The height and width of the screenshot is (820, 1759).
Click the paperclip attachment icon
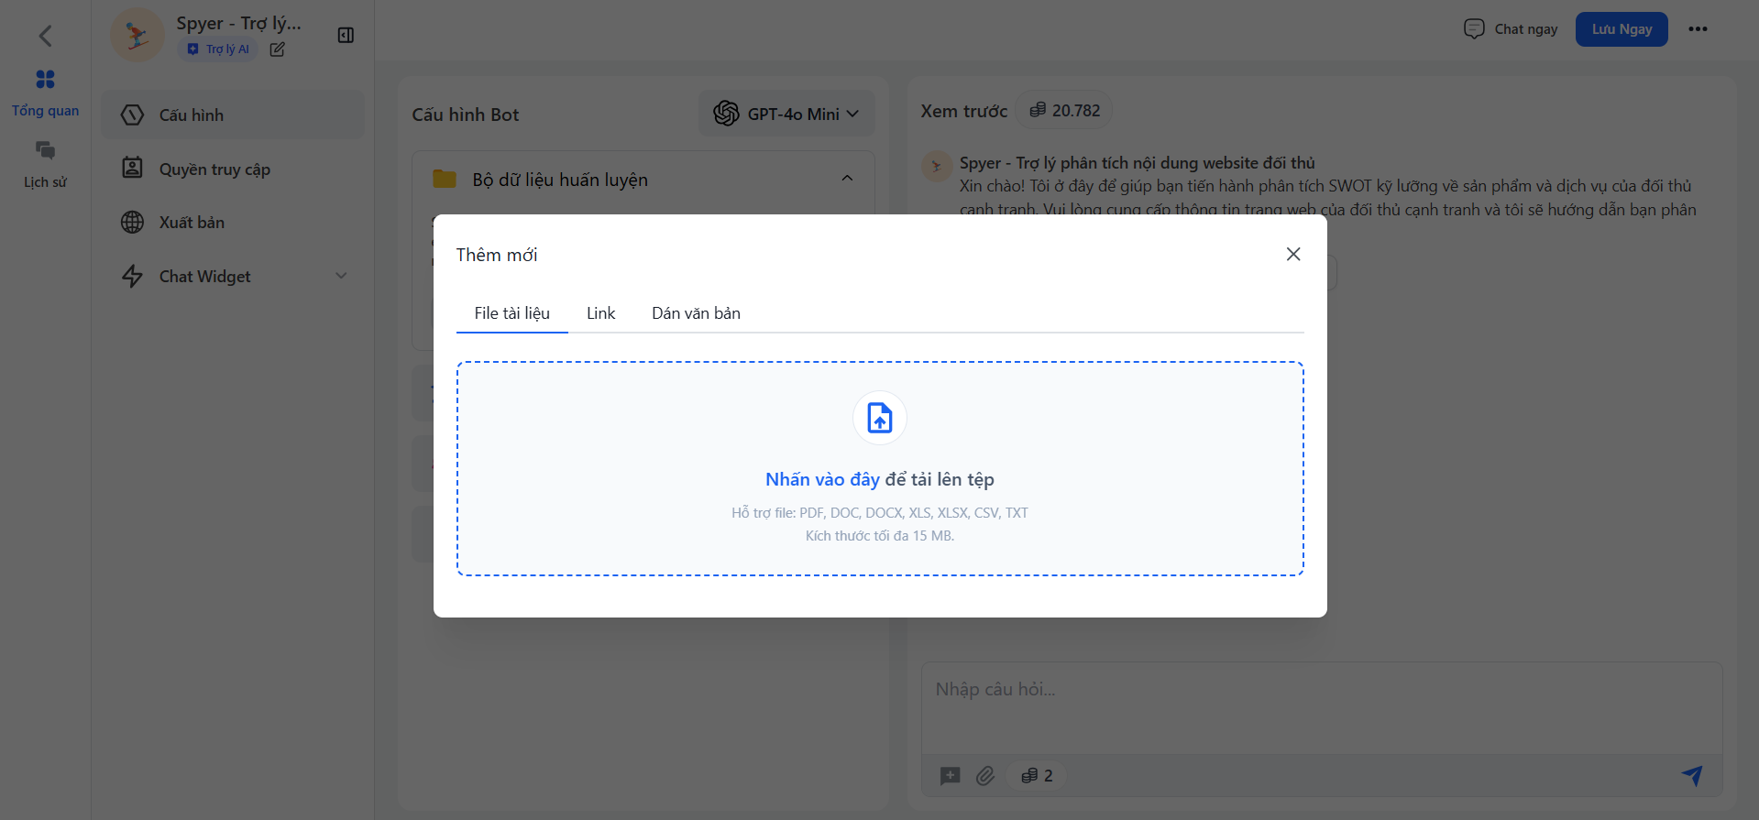(x=985, y=776)
